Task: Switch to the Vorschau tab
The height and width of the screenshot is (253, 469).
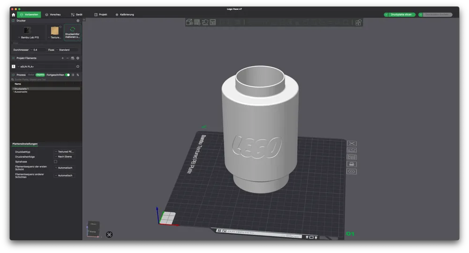Action: tap(53, 14)
